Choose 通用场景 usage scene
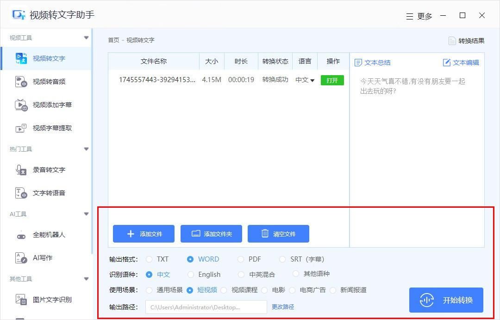 click(149, 290)
